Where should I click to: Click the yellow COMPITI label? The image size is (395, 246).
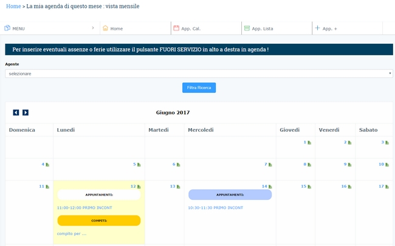pyautogui.click(x=98, y=220)
